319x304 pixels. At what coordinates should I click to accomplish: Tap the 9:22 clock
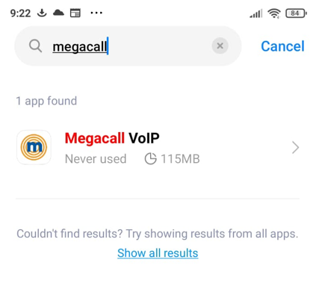coord(20,13)
